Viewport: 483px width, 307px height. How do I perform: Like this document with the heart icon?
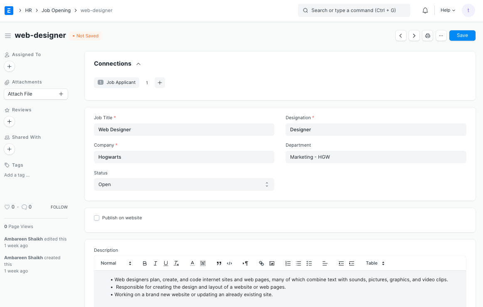7,207
